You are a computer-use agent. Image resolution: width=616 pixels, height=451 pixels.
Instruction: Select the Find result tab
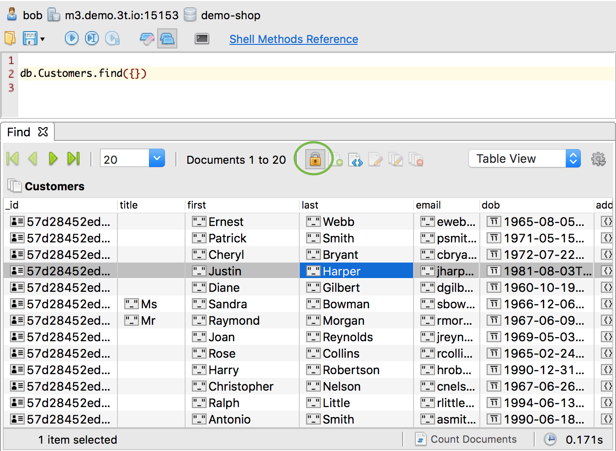click(19, 132)
